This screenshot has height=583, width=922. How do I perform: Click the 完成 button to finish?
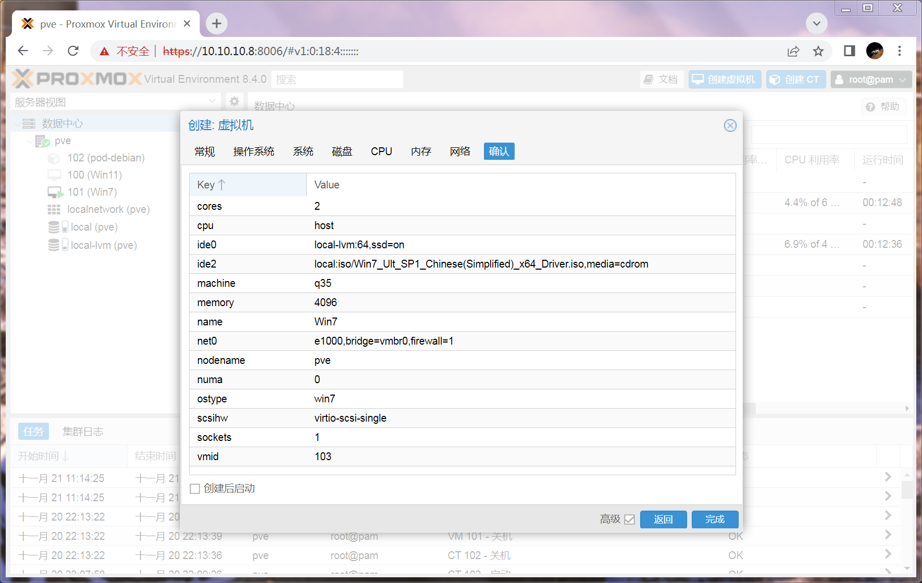(715, 519)
